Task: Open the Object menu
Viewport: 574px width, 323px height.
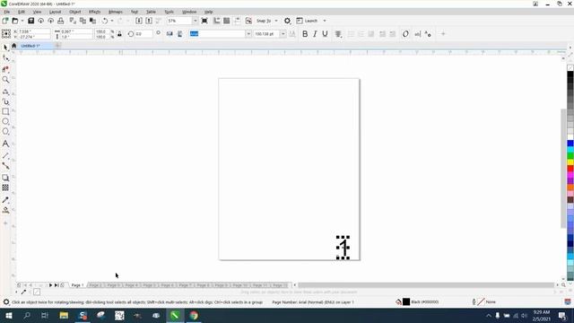Action: coord(75,12)
